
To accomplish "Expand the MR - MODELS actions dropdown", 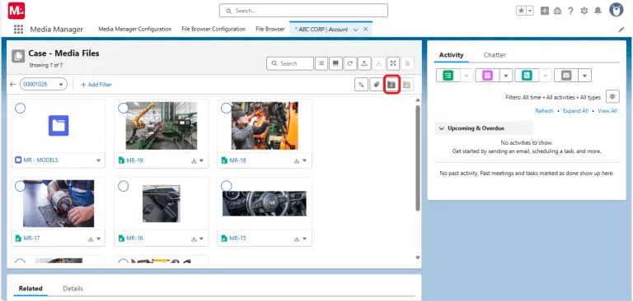I will [99, 160].
